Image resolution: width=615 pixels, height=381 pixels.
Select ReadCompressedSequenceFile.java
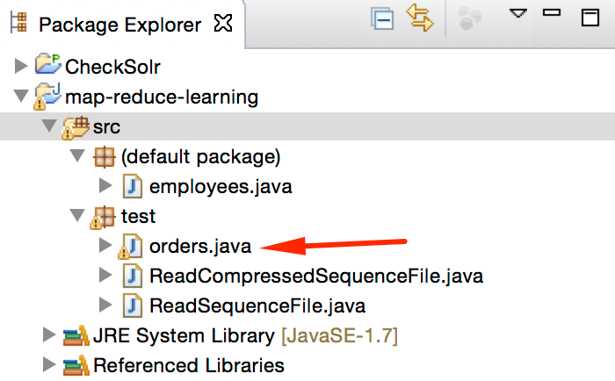point(316,276)
